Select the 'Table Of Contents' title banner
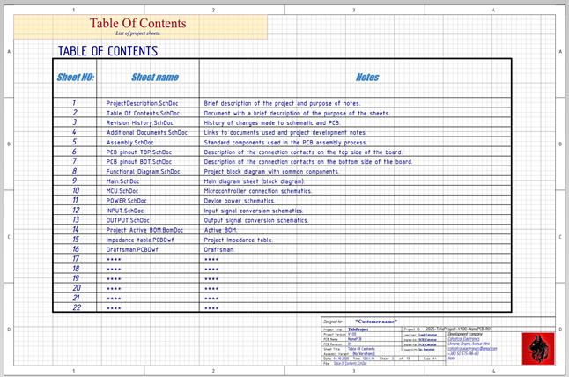This screenshot has width=569, height=377. [138, 26]
